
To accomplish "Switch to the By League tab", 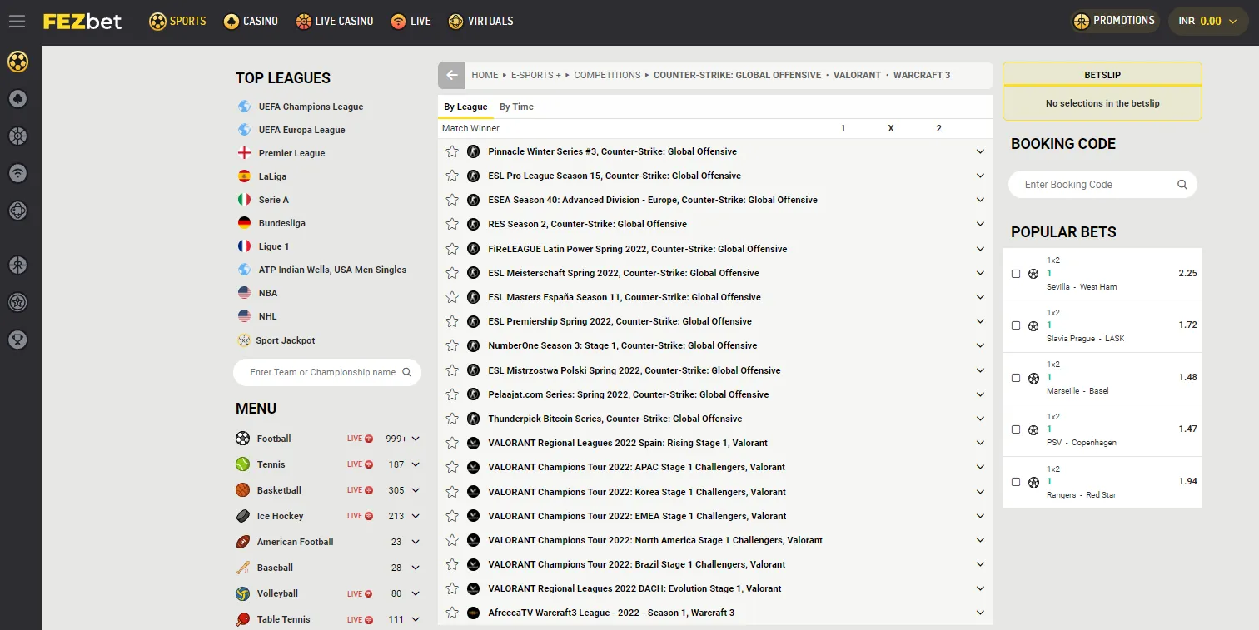I will tap(465, 107).
